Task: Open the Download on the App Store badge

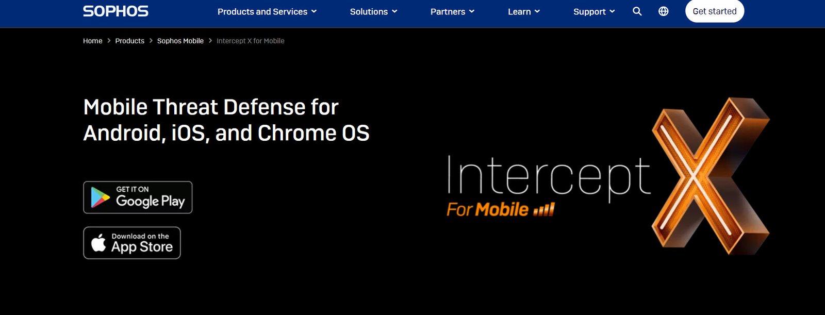Action: pos(132,243)
